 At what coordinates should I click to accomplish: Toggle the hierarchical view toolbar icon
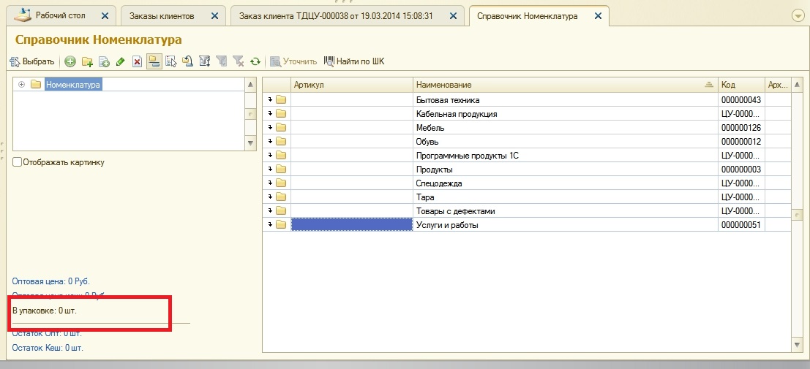154,62
